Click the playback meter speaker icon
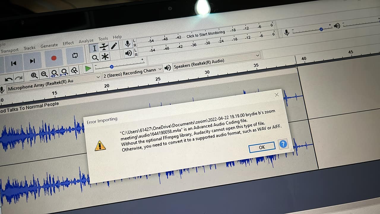This screenshot has width=380, height=214. tap(128, 53)
